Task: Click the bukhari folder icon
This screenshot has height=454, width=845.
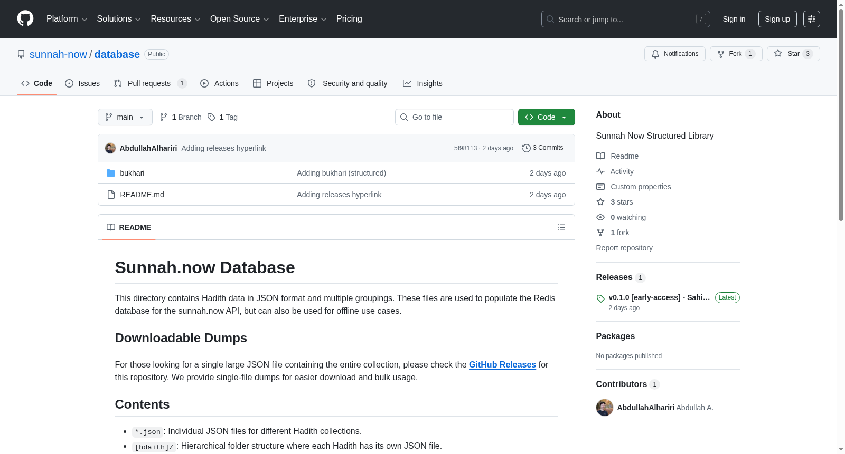Action: pos(111,173)
